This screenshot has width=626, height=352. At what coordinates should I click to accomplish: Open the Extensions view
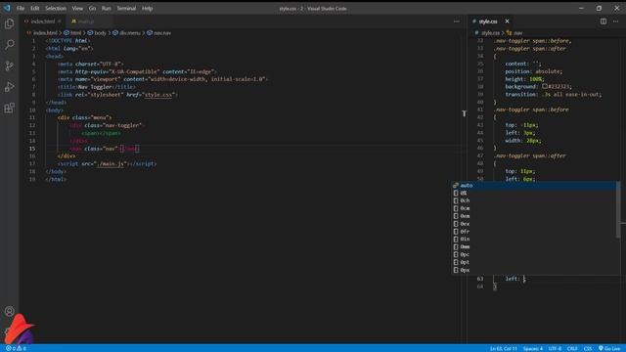pyautogui.click(x=9, y=108)
